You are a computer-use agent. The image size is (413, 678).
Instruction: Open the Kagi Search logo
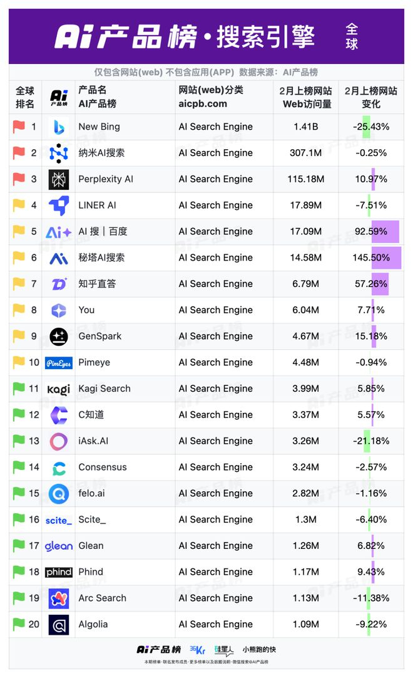59,389
